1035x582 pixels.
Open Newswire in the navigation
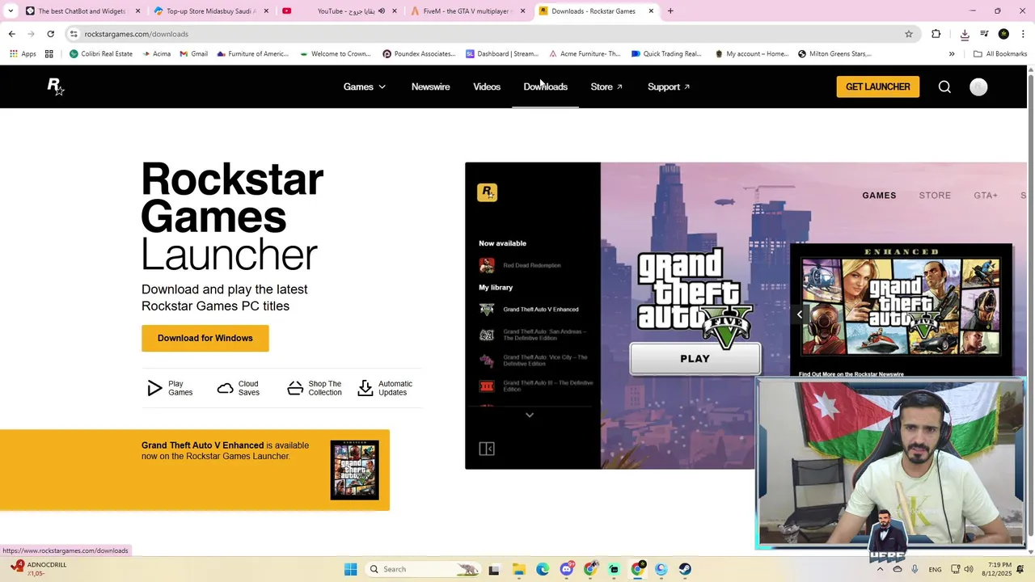tap(430, 86)
